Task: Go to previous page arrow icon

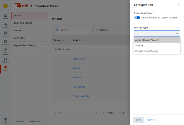Action: (103, 113)
